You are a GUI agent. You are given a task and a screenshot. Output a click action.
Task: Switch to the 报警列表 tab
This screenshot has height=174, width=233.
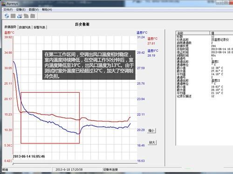point(40,27)
